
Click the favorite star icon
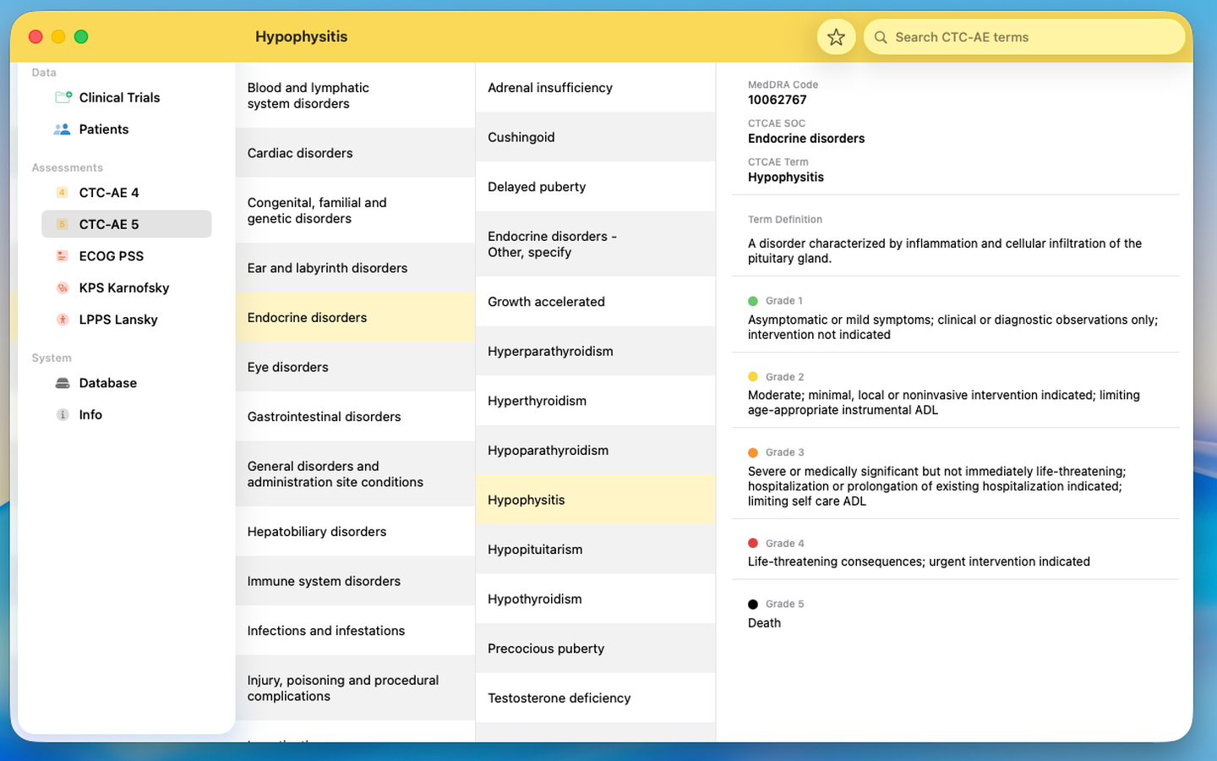(x=836, y=37)
